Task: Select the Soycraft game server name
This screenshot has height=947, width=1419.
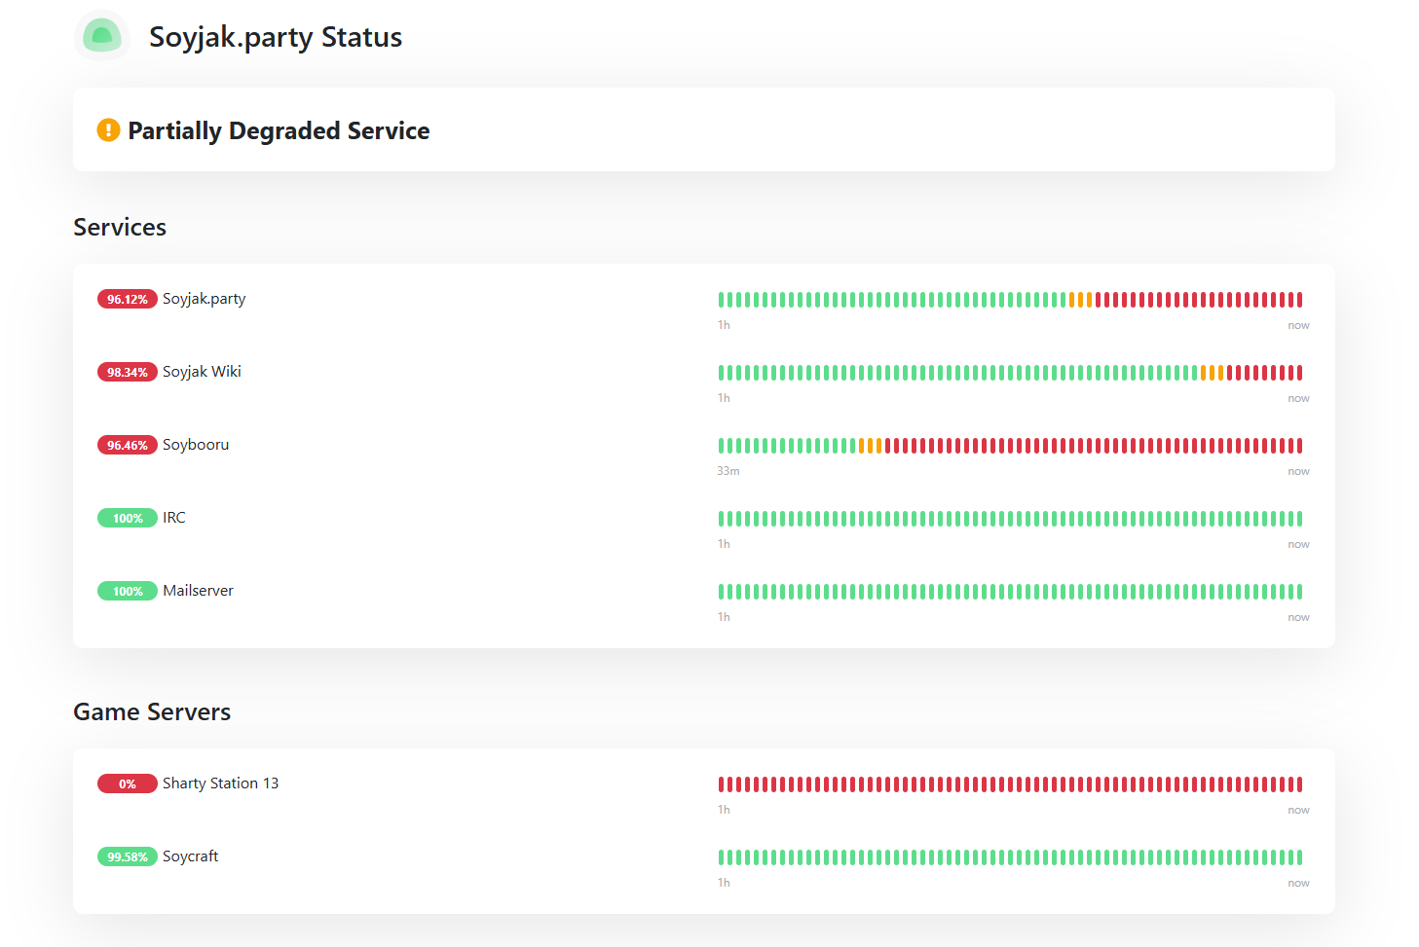Action: [190, 856]
